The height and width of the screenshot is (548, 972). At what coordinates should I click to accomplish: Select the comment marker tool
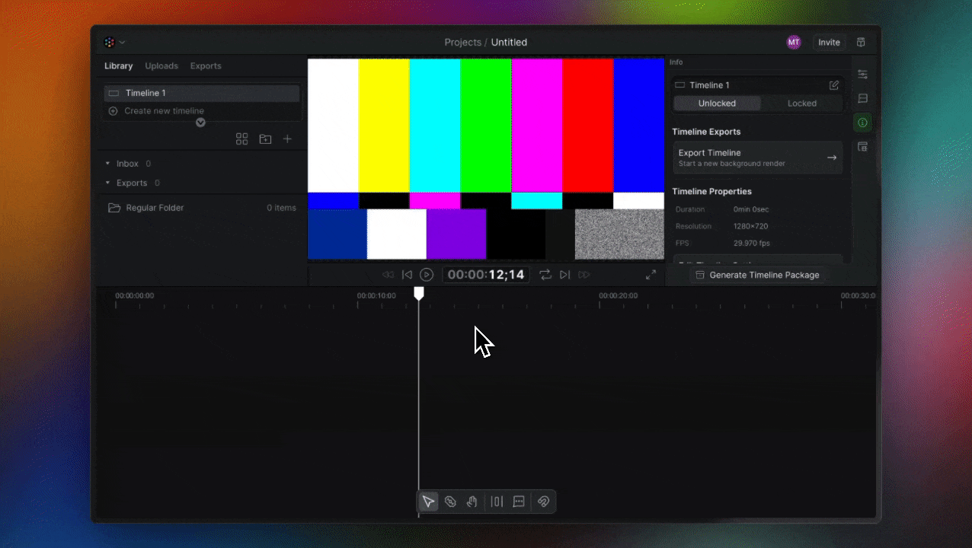pos(519,502)
